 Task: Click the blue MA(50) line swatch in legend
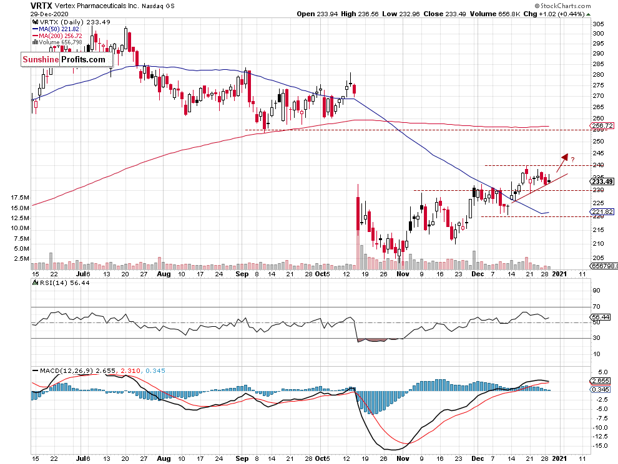tap(35, 29)
